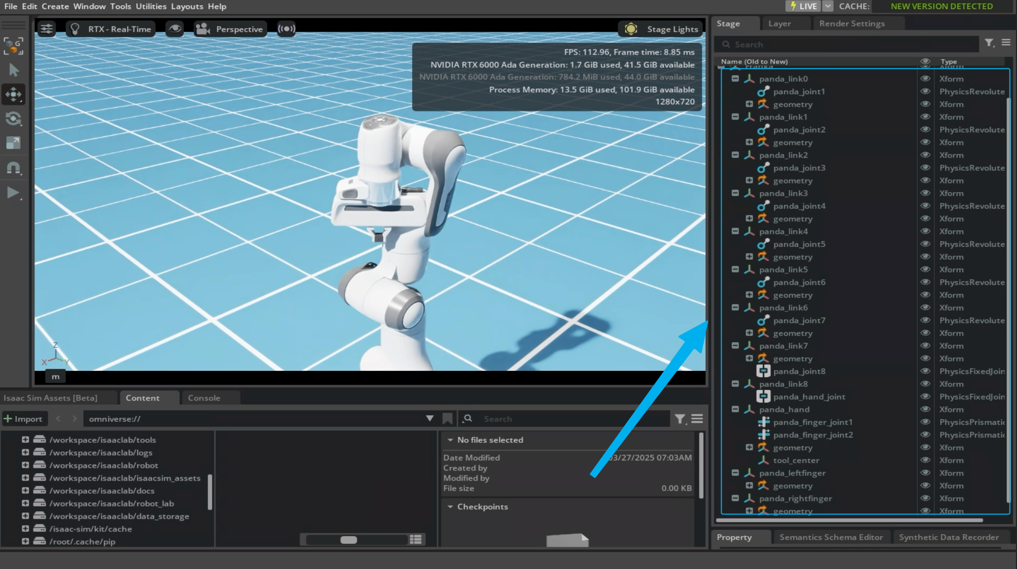Open viewport show/hide eye menu

174,29
